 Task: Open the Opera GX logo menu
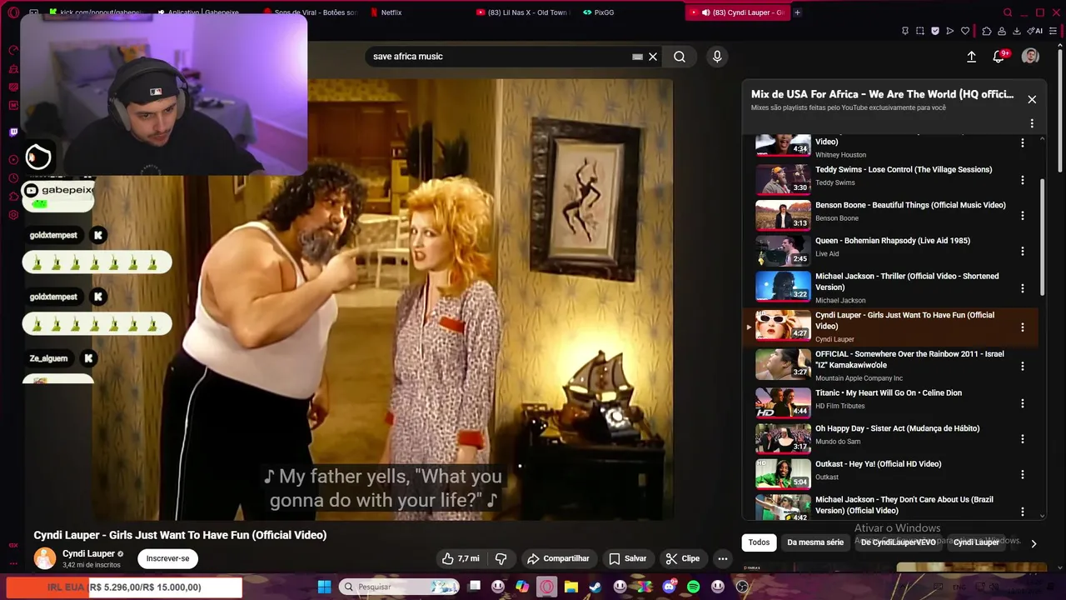click(x=12, y=12)
